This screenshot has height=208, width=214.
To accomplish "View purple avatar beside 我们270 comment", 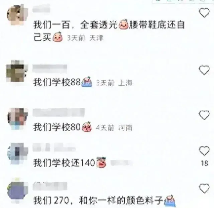I will tap(17, 191).
